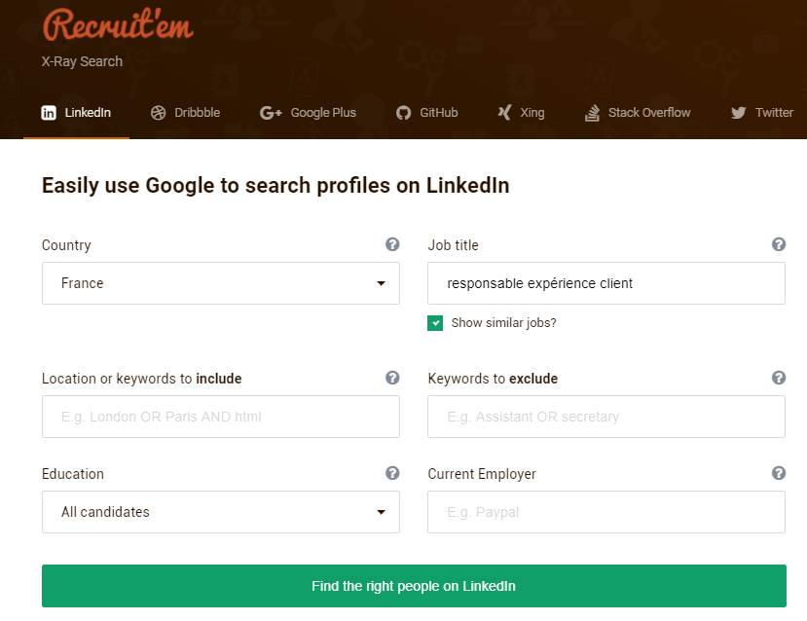
Task: Click the LinkedIn icon in navigation
Action: tap(49, 113)
